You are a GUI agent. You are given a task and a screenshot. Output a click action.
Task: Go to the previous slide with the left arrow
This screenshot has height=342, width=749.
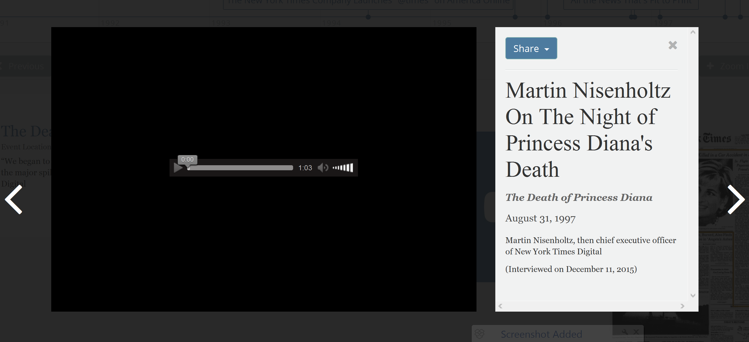point(14,199)
